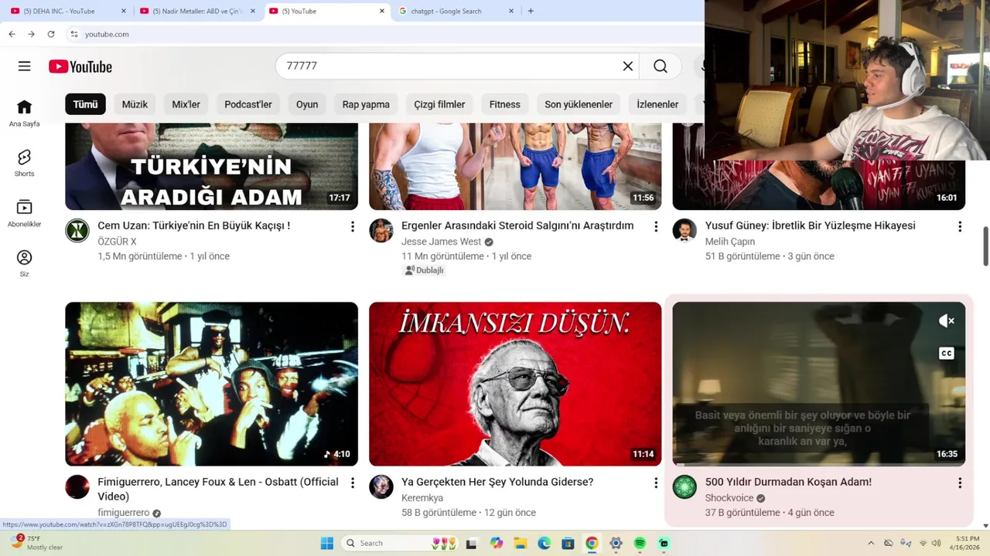Open Jesse James West channel avatar
The height and width of the screenshot is (556, 990).
click(381, 230)
